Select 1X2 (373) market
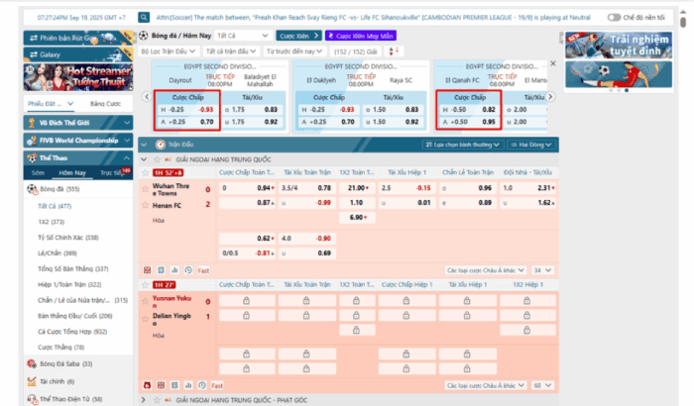The width and height of the screenshot is (694, 406). click(51, 222)
